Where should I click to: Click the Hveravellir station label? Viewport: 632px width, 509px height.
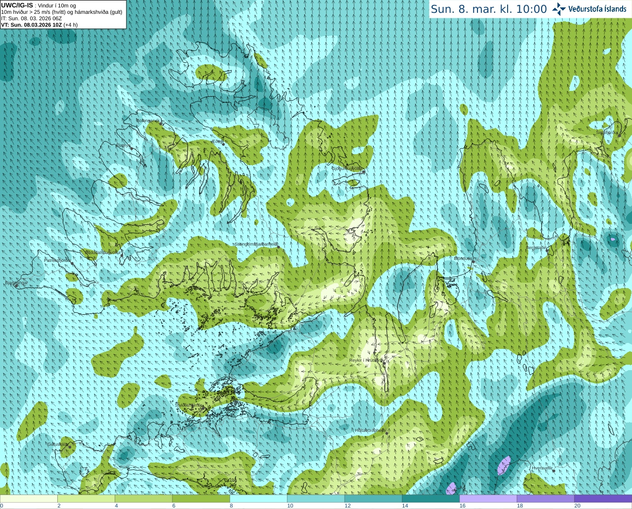[542, 468]
